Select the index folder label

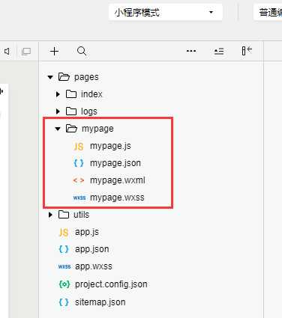[91, 94]
